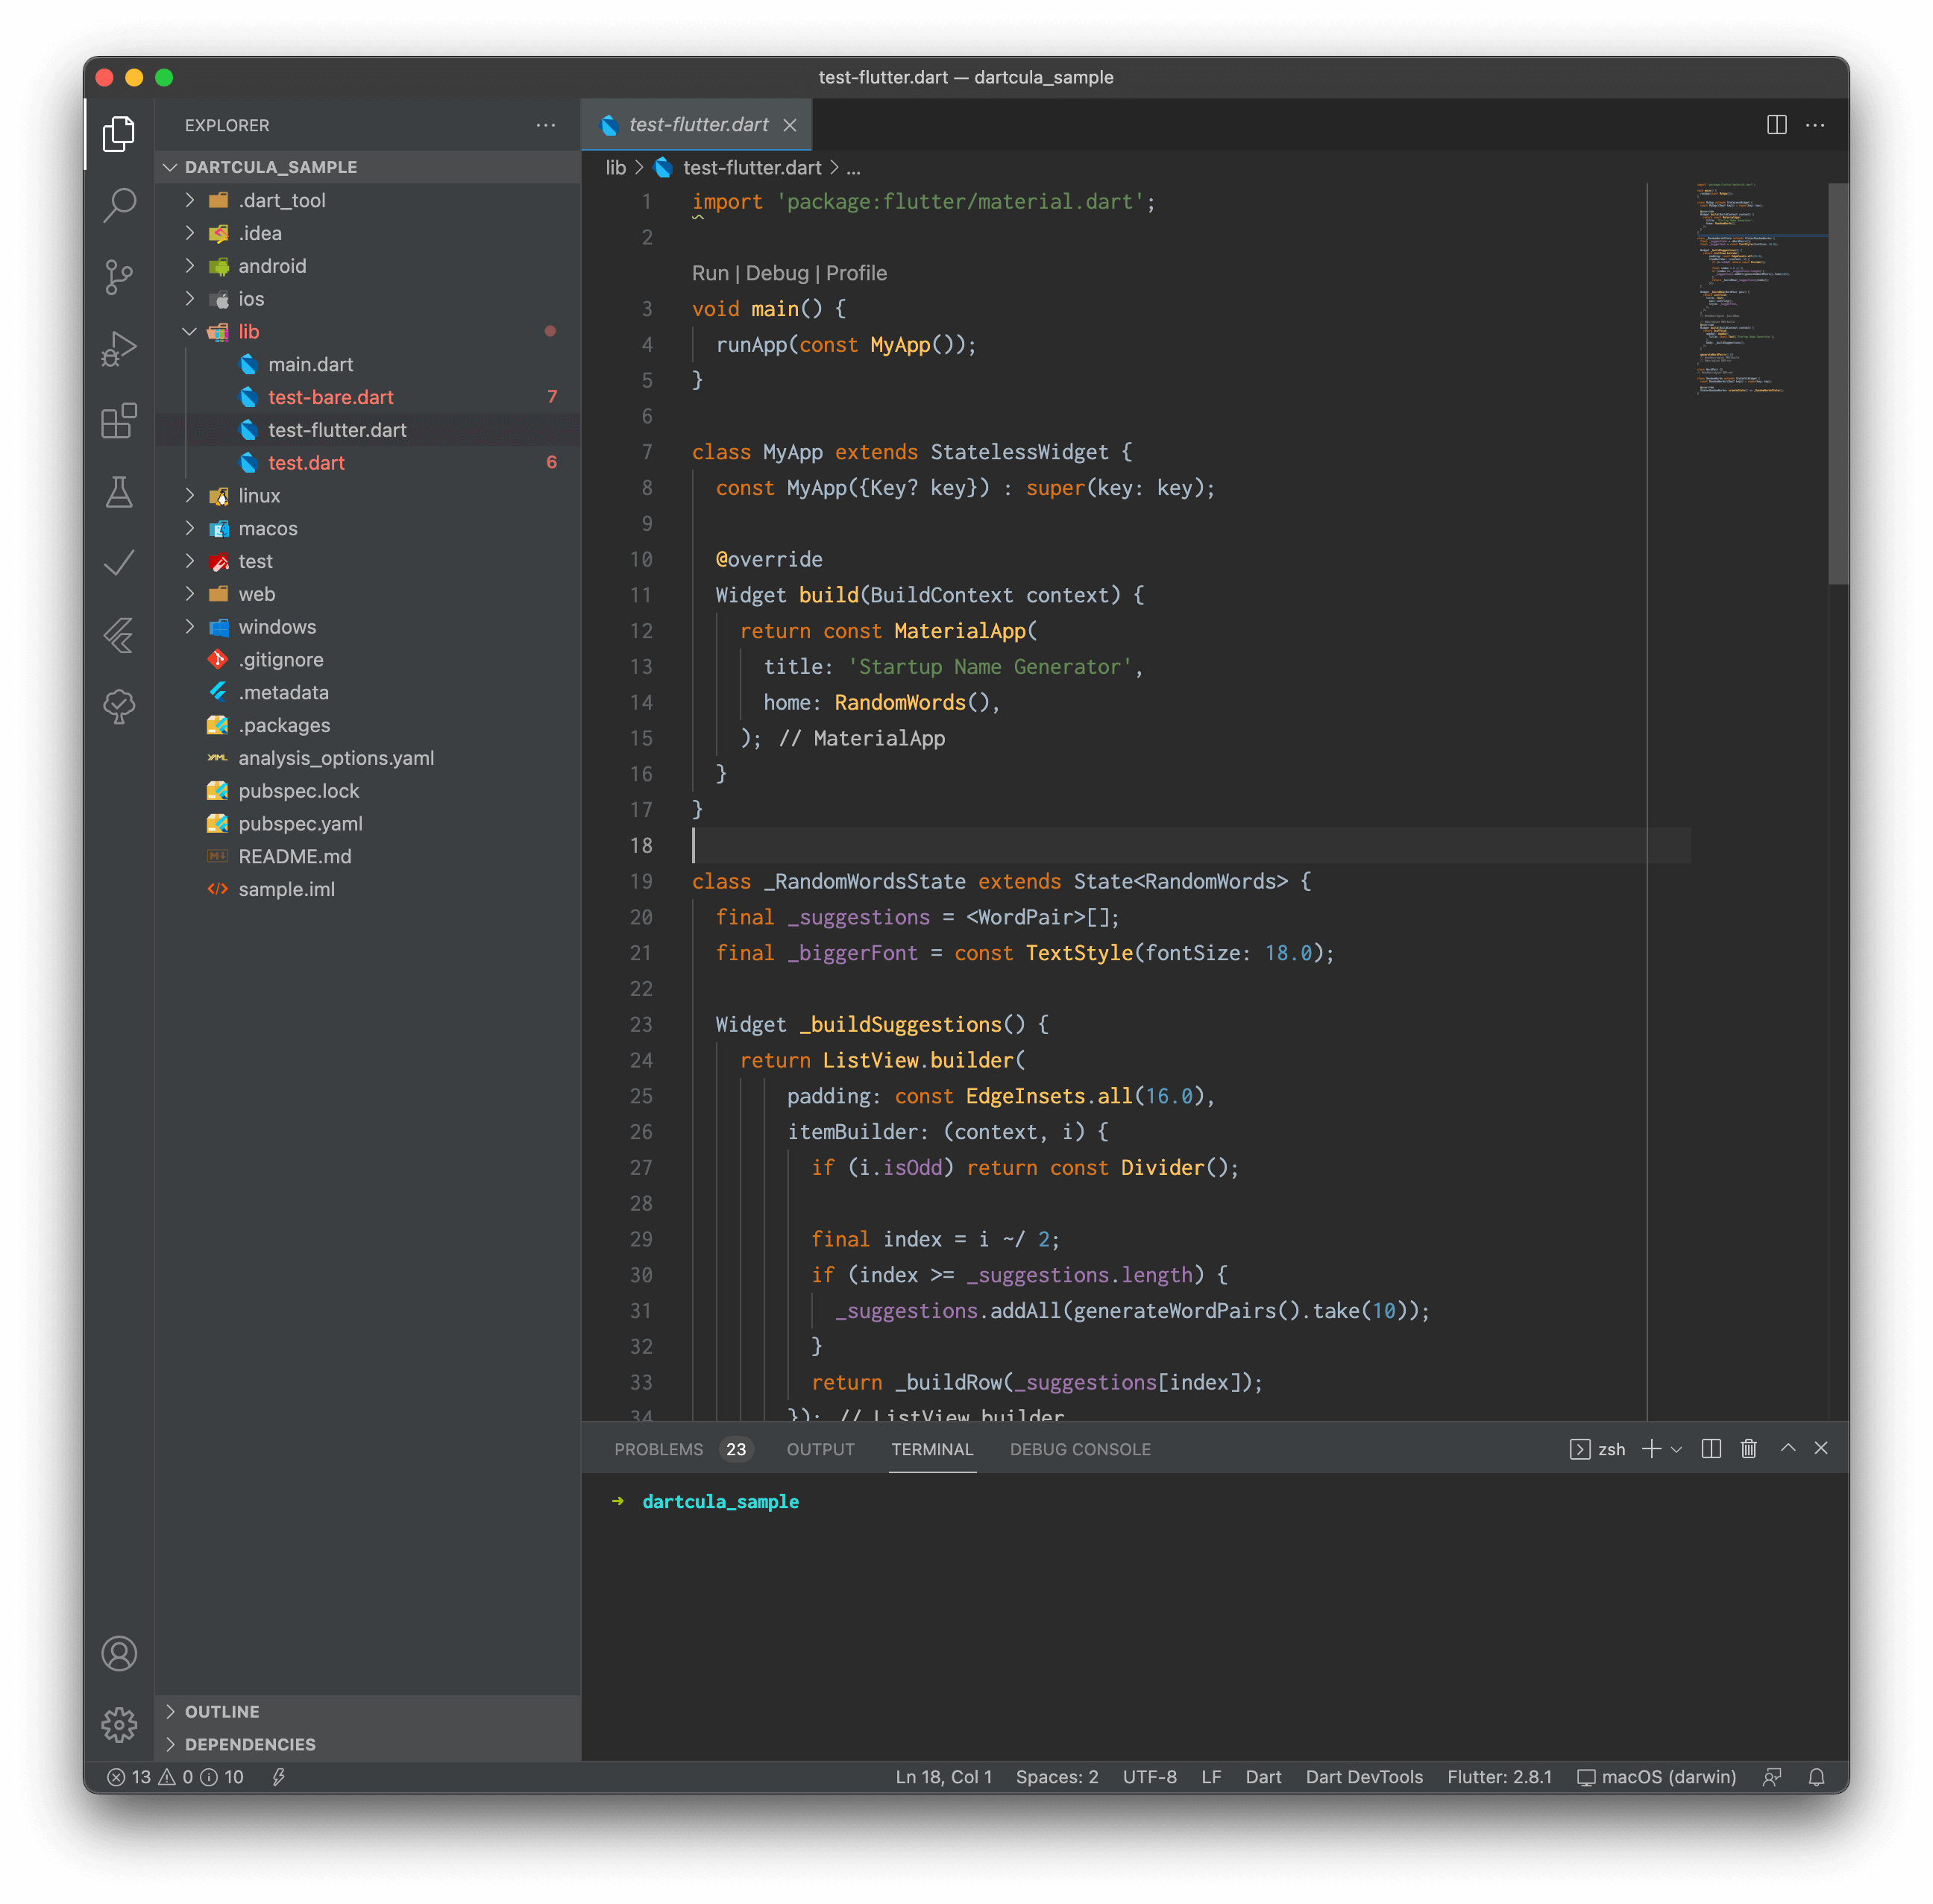Click the split editor right icon
1933x1904 pixels.
pyautogui.click(x=1776, y=125)
